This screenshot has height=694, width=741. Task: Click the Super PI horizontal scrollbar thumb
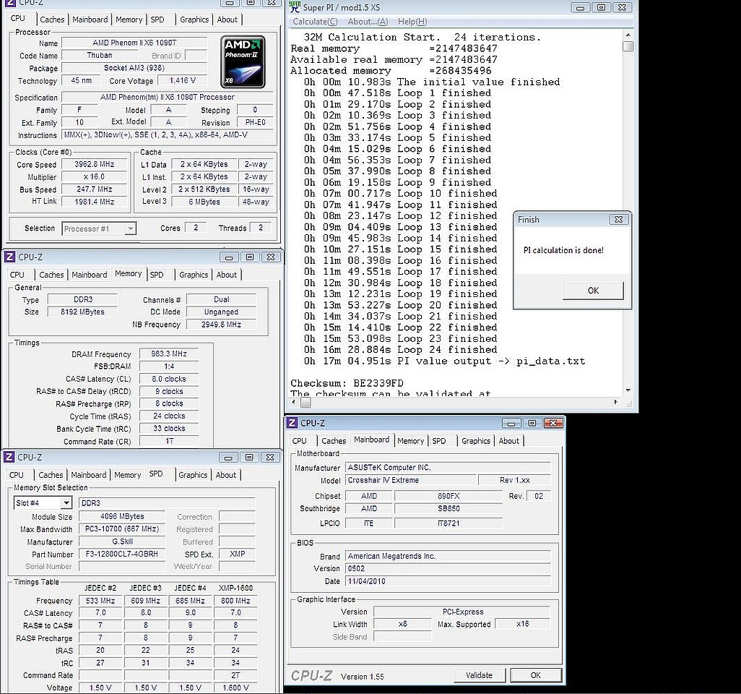pyautogui.click(x=305, y=402)
